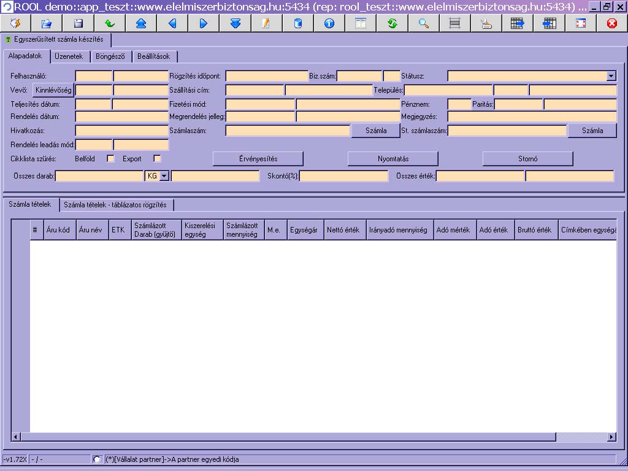Tick the Export checkbox
Screen dimensions: 628x471
point(157,159)
